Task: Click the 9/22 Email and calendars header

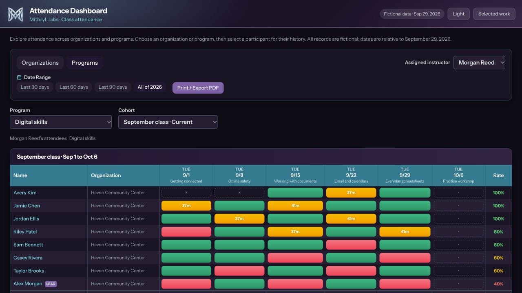Action: point(351,175)
